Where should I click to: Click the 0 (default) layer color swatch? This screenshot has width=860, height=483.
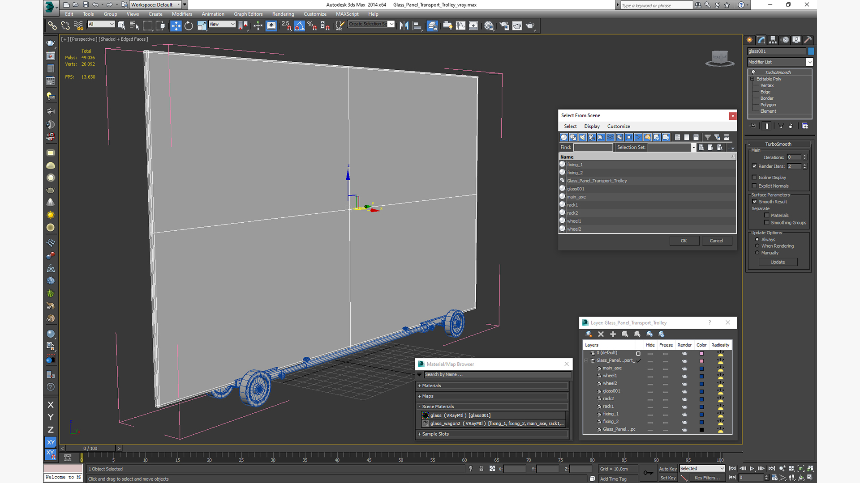pyautogui.click(x=701, y=354)
